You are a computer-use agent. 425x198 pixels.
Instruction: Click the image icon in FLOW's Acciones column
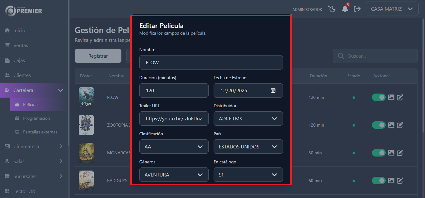pyautogui.click(x=391, y=97)
